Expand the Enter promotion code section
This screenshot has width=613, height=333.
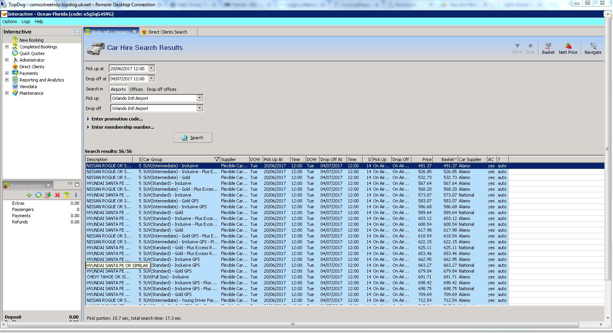117,119
